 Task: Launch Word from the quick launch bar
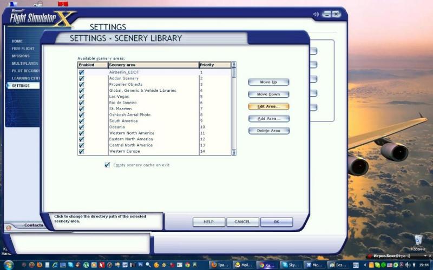tap(125, 265)
